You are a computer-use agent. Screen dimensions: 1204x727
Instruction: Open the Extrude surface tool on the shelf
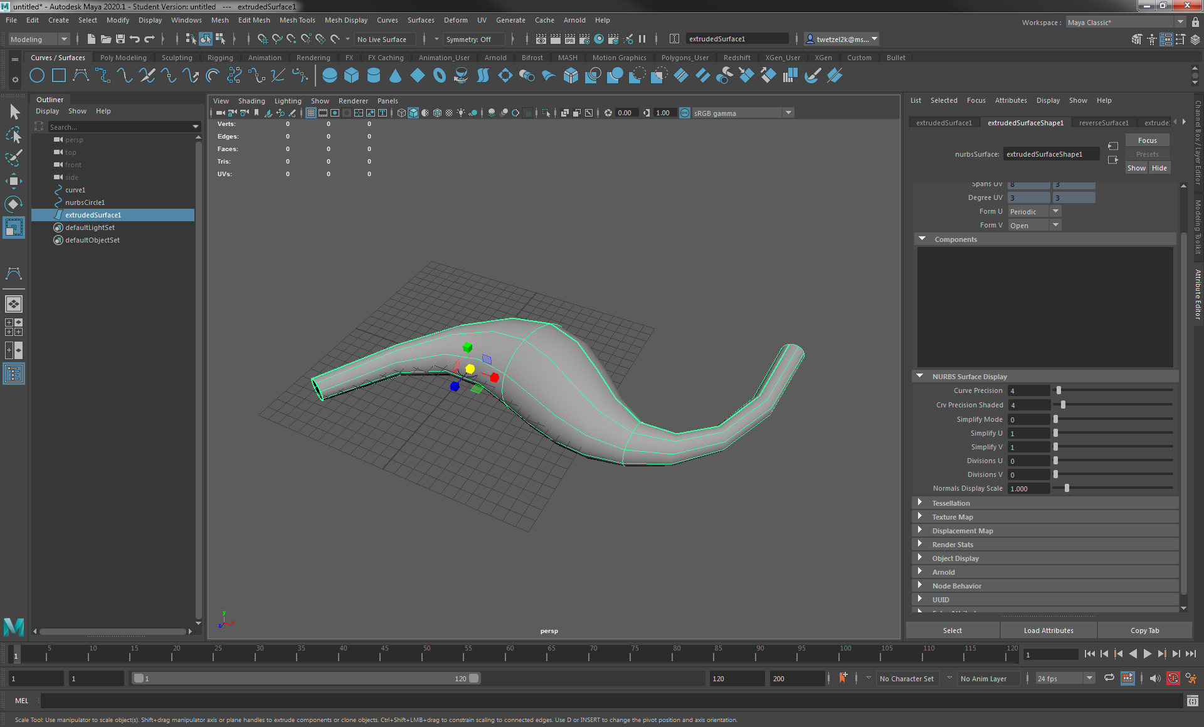tap(527, 75)
